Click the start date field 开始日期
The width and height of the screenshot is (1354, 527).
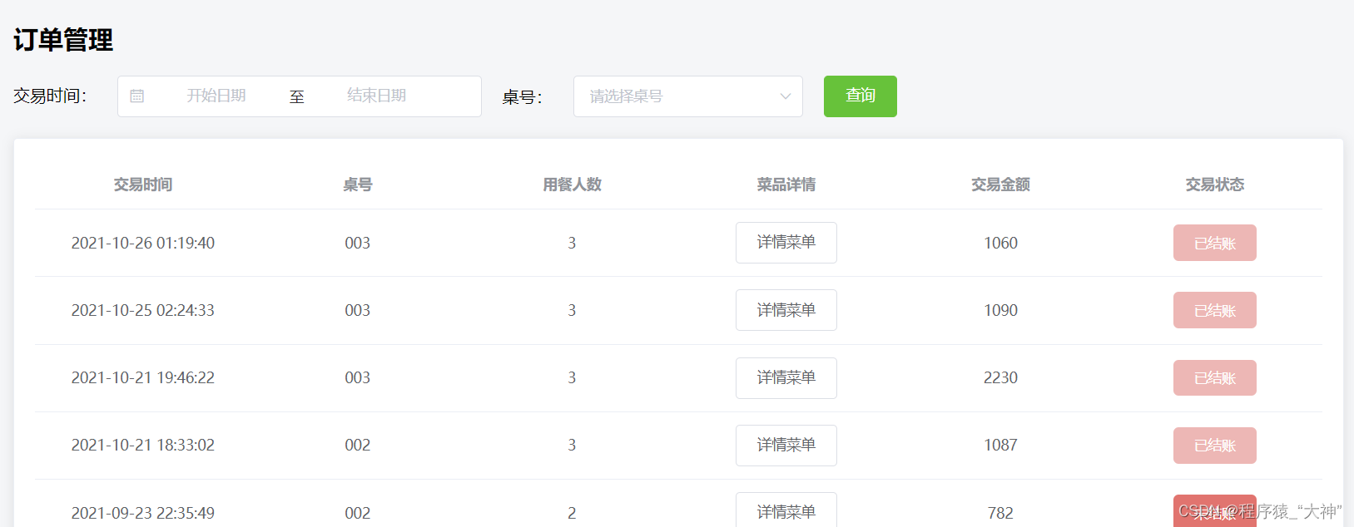[216, 96]
